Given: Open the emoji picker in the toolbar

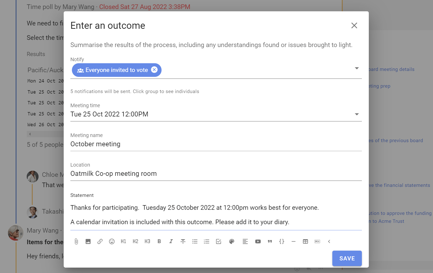Looking at the screenshot, I should click(112, 241).
